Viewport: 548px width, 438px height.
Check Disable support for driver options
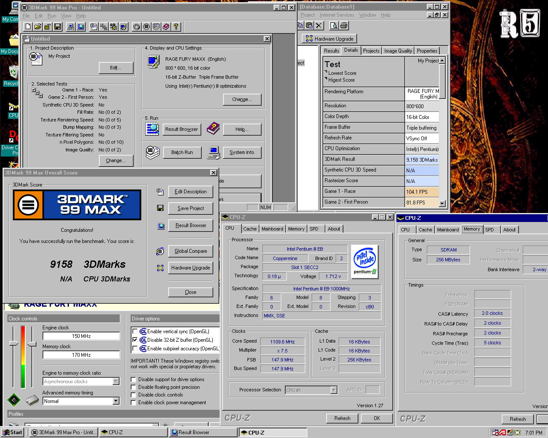(x=134, y=379)
